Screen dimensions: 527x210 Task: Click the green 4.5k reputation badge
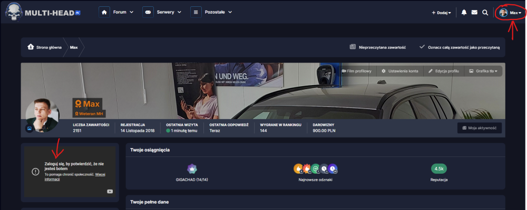coord(438,169)
